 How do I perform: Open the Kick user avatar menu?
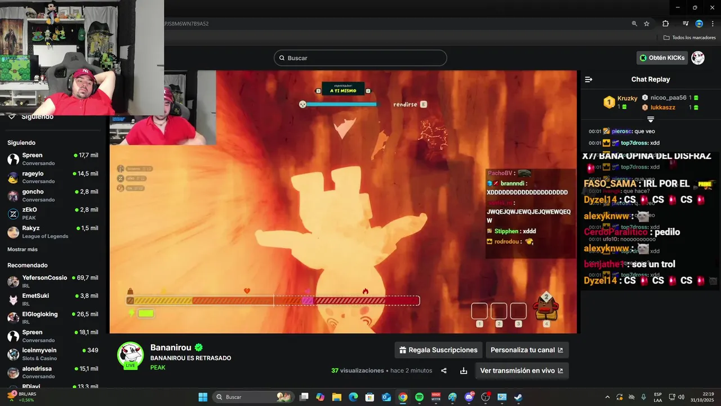698,58
